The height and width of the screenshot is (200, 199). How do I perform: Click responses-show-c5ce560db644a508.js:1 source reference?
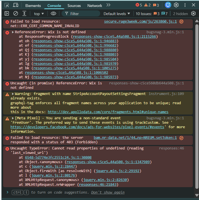pos(146,83)
